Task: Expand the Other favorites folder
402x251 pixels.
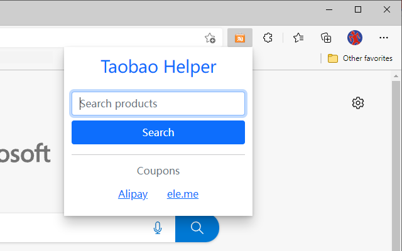Action: tap(361, 58)
